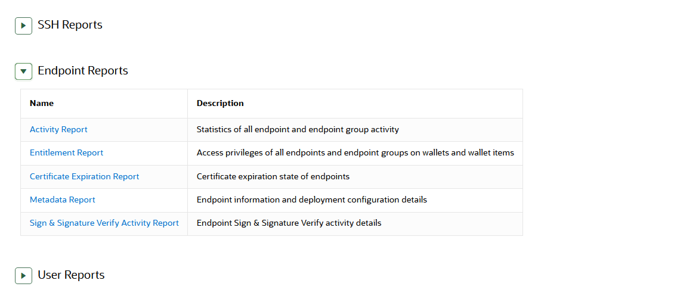This screenshot has width=674, height=299.
Task: Click the Metadata Report description text
Action: coord(311,200)
